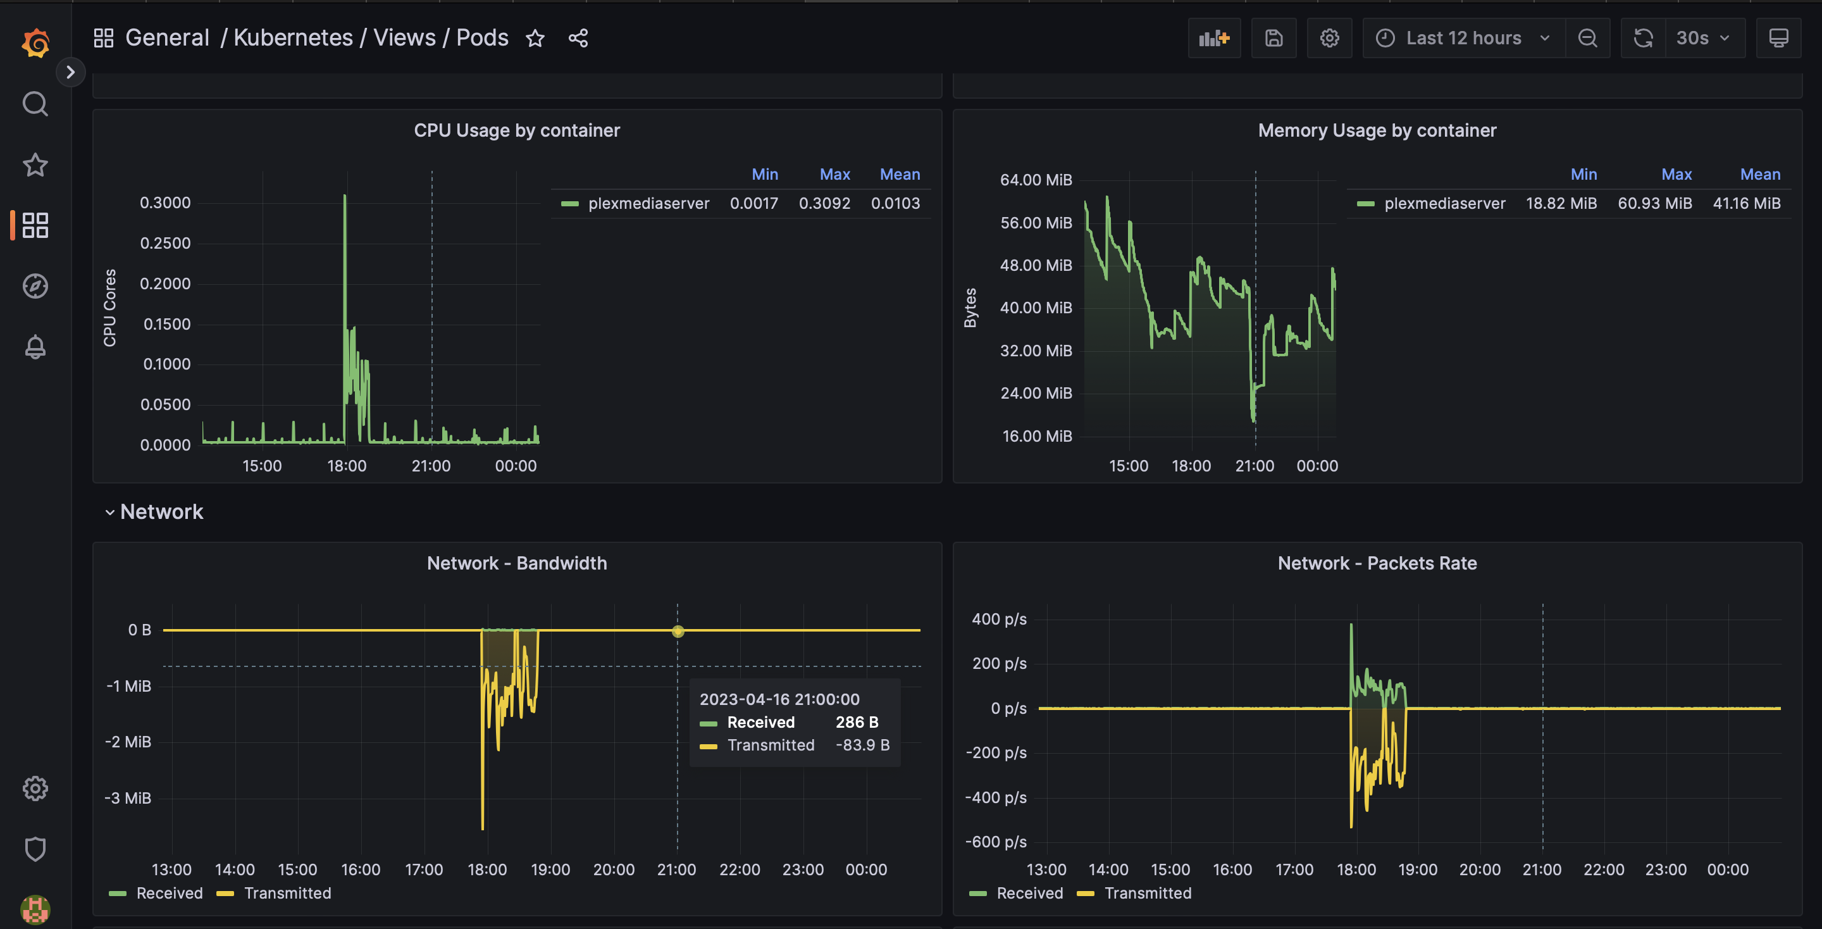Toggle Received series in Packets Rate legend
The width and height of the screenshot is (1822, 929).
pos(1029,893)
